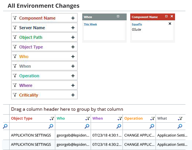Image resolution: width=192 pixels, height=150 pixels.
Task: Add a Criticality filter using plus icon
Action: 73,95
